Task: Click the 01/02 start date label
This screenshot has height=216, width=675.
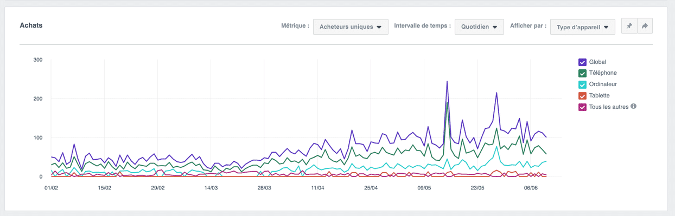Action: point(51,188)
